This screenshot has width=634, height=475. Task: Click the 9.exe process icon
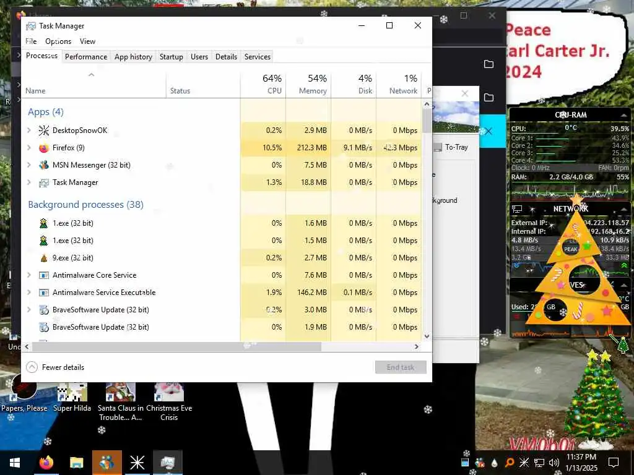pyautogui.click(x=44, y=258)
